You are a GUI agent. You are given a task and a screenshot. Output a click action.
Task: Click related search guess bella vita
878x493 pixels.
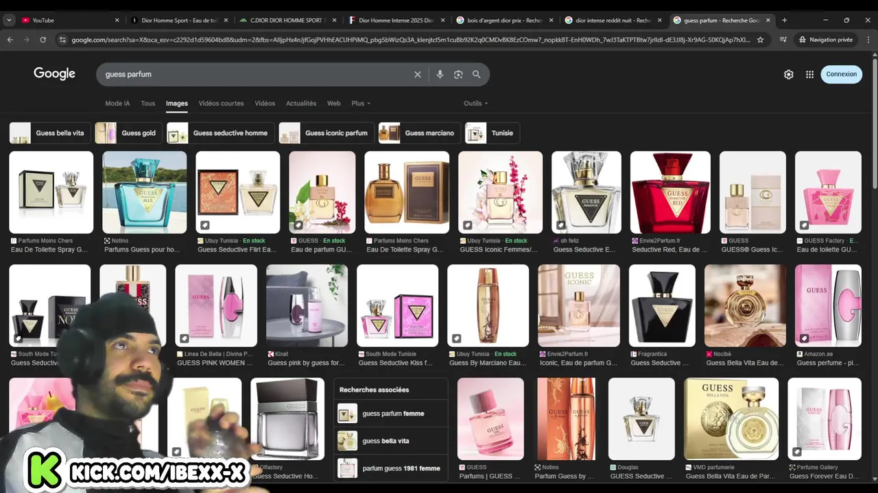[390, 441]
